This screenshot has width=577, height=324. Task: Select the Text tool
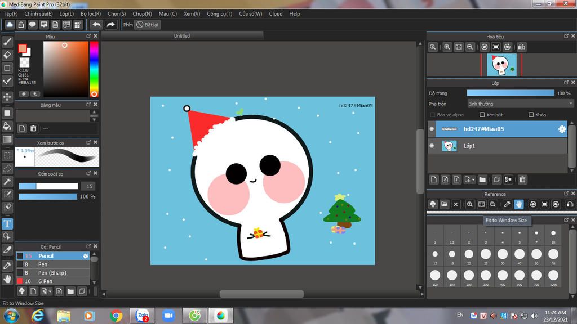pyautogui.click(x=7, y=223)
